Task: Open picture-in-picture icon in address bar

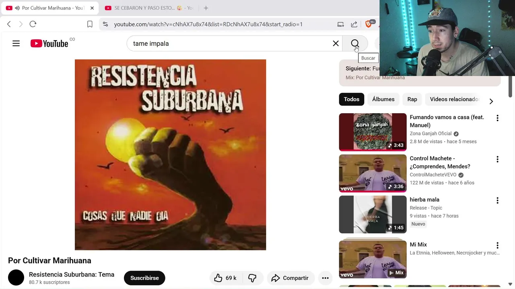Action: pos(340,24)
